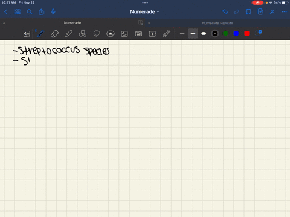Pick the red pen color

[x=247, y=34]
